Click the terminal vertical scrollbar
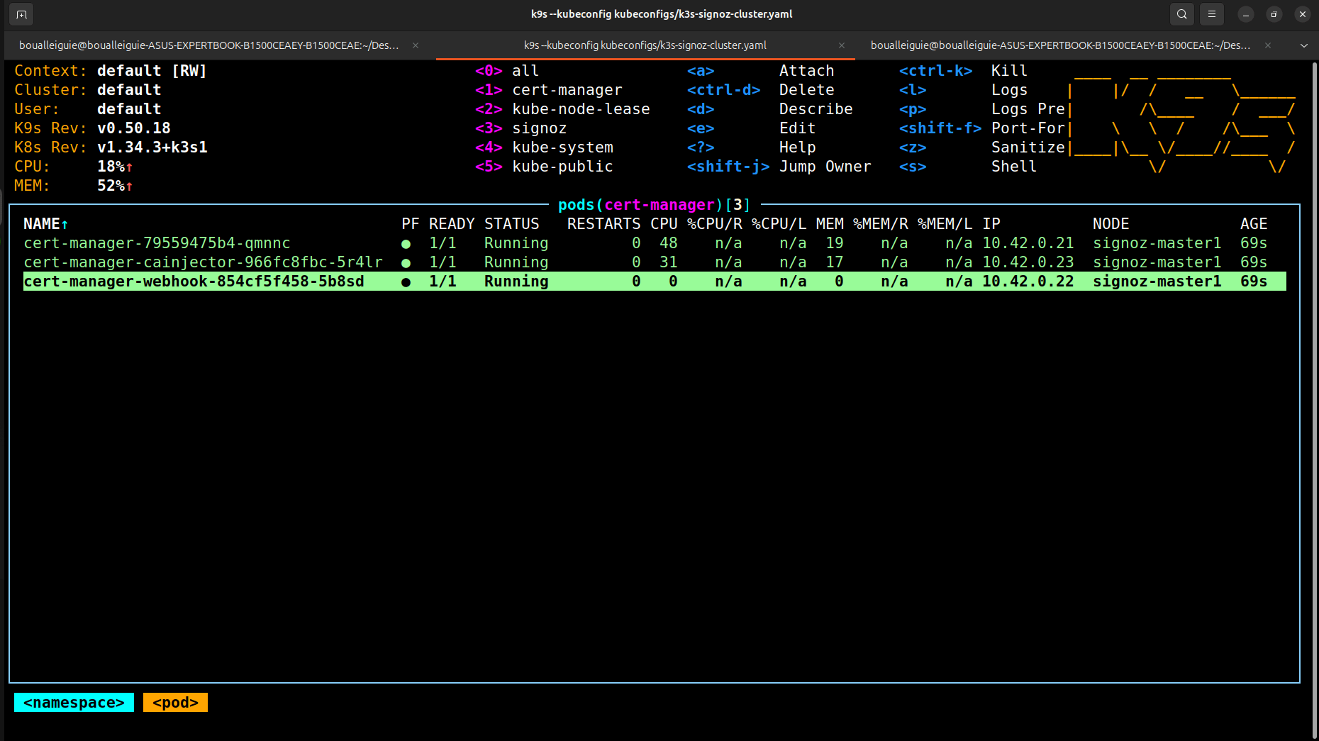Viewport: 1319px width, 741px height. click(1314, 401)
